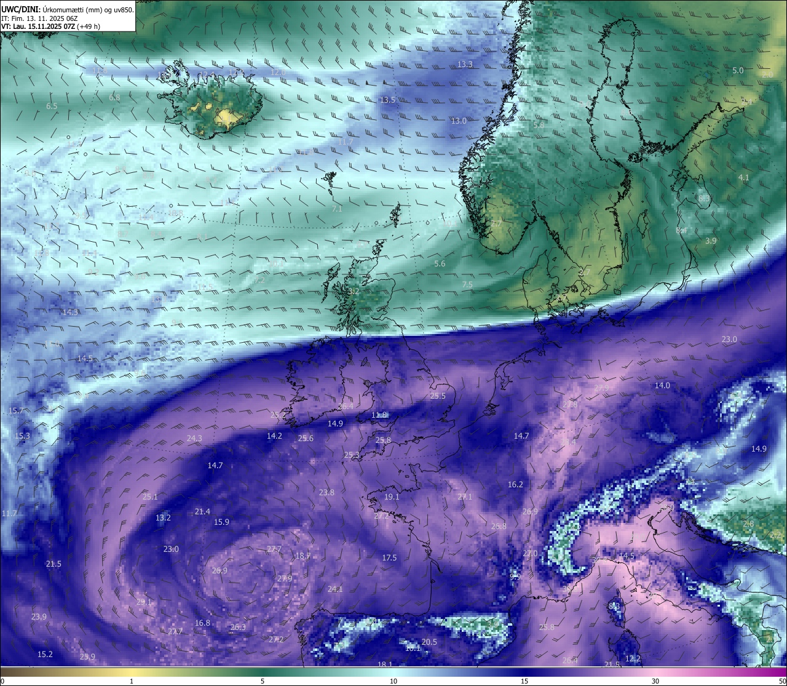Click the map value "27.1"
Image resolution: width=787 pixels, height=686 pixels.
pos(465,497)
